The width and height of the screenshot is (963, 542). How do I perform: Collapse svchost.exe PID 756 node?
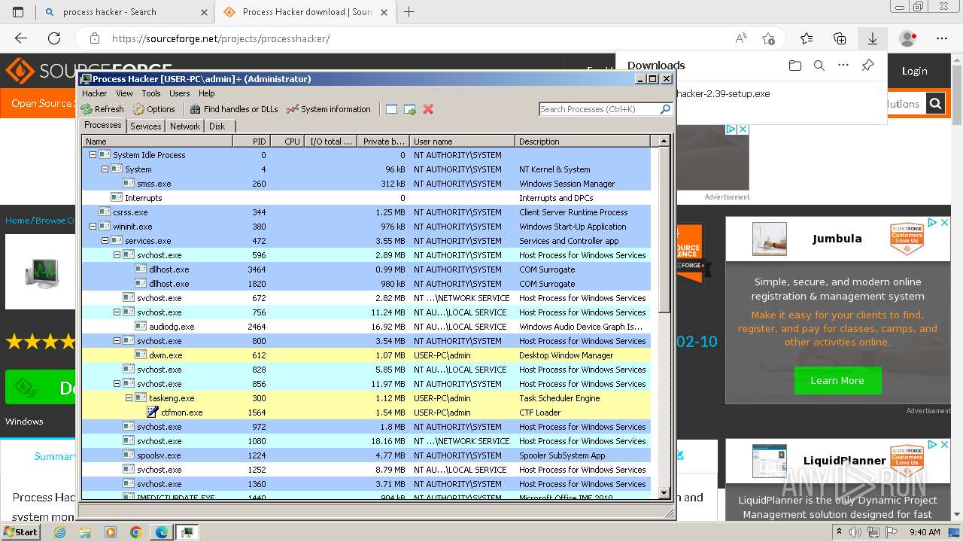click(117, 312)
